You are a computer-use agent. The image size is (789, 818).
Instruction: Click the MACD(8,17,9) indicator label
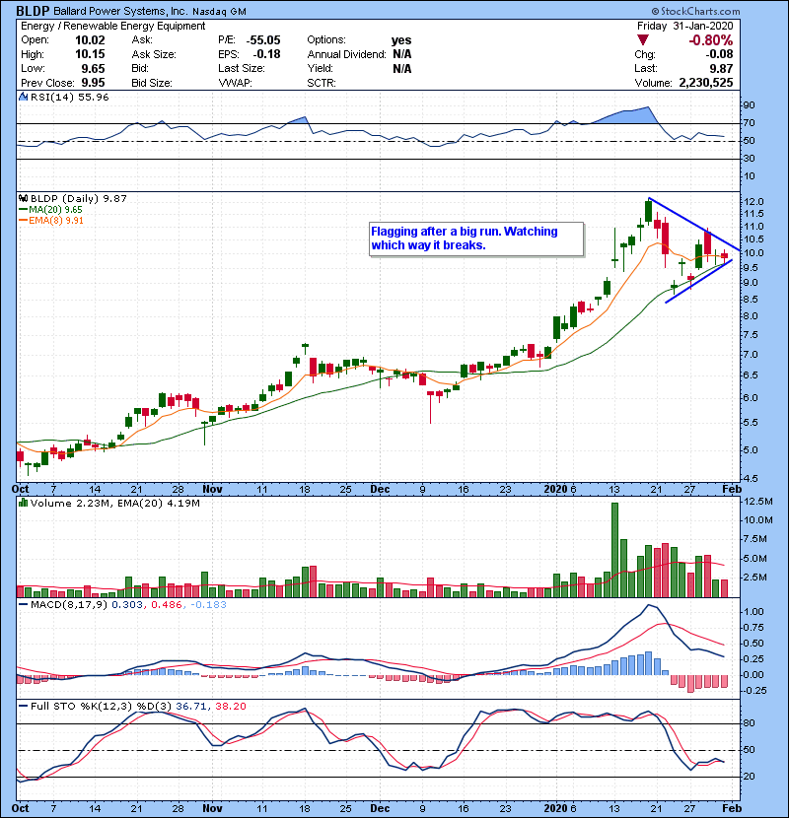click(x=69, y=605)
